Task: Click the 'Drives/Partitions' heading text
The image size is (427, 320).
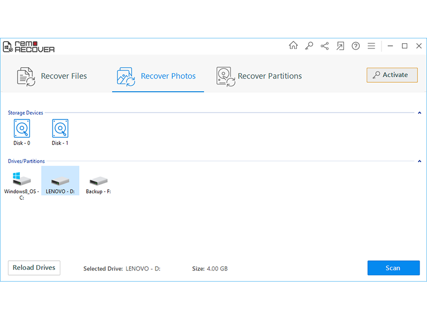Action: tap(26, 161)
